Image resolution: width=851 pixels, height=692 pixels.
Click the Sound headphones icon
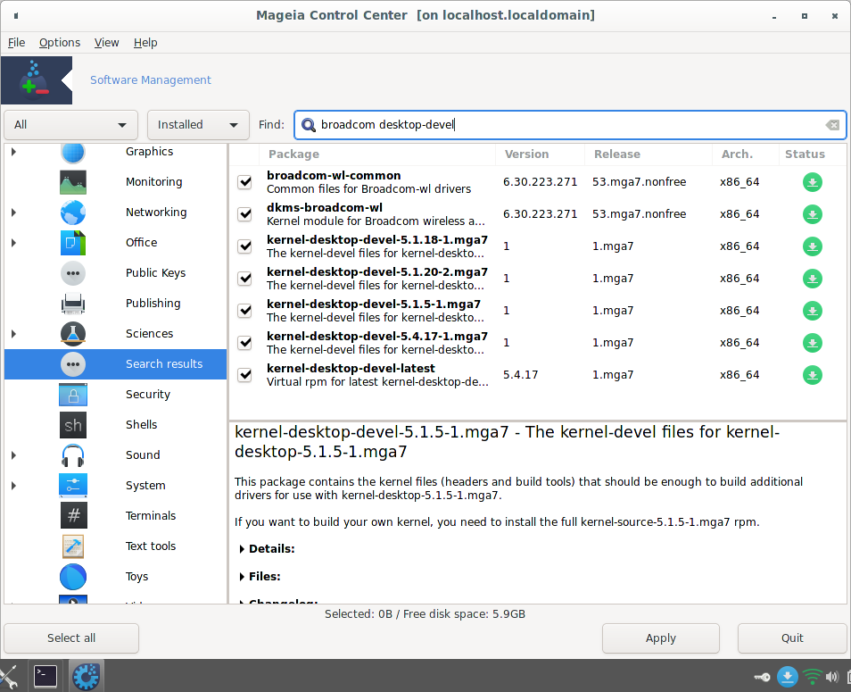pyautogui.click(x=73, y=455)
